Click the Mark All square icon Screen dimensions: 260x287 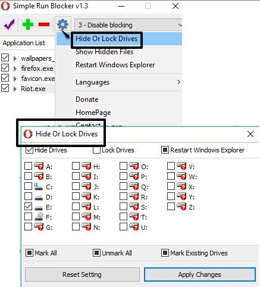click(x=29, y=253)
